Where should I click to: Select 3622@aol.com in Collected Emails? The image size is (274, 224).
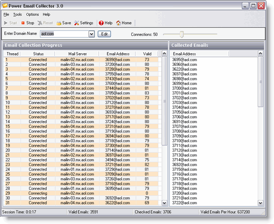click(185, 69)
